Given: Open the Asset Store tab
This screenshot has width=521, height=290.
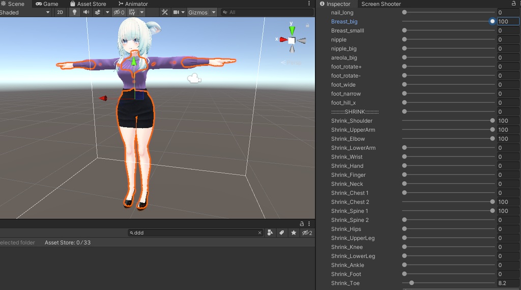Looking at the screenshot, I should pyautogui.click(x=88, y=4).
